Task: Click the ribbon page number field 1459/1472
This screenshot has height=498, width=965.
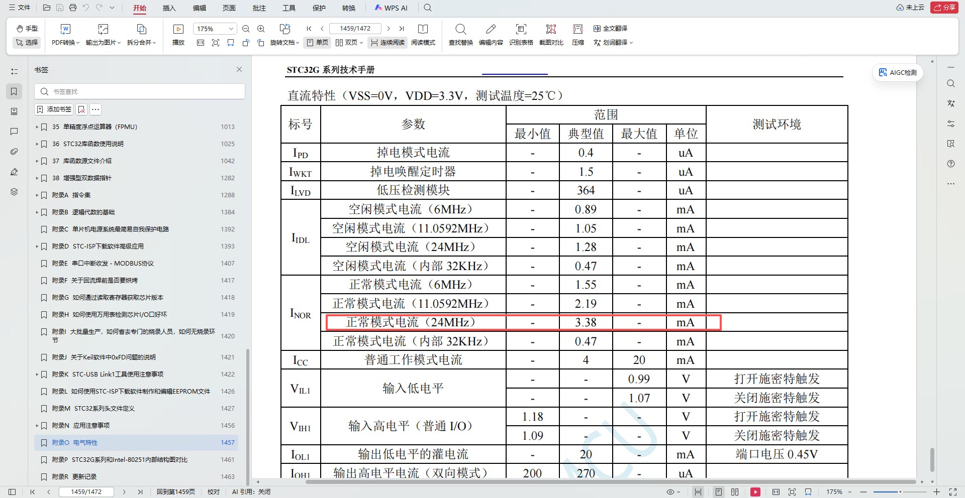Action: tap(355, 29)
